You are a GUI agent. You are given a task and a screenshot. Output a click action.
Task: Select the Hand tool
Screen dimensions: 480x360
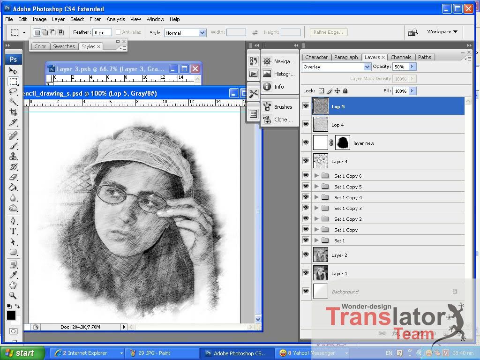tap(13, 285)
